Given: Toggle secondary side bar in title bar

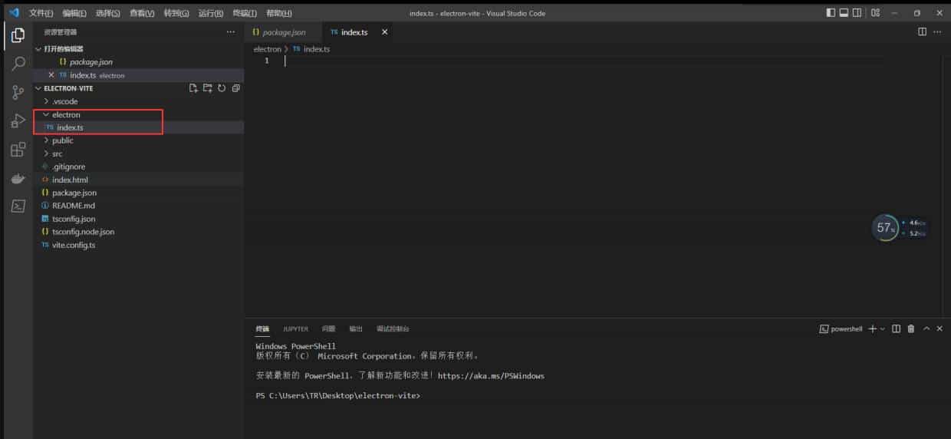Looking at the screenshot, I should pos(857,13).
